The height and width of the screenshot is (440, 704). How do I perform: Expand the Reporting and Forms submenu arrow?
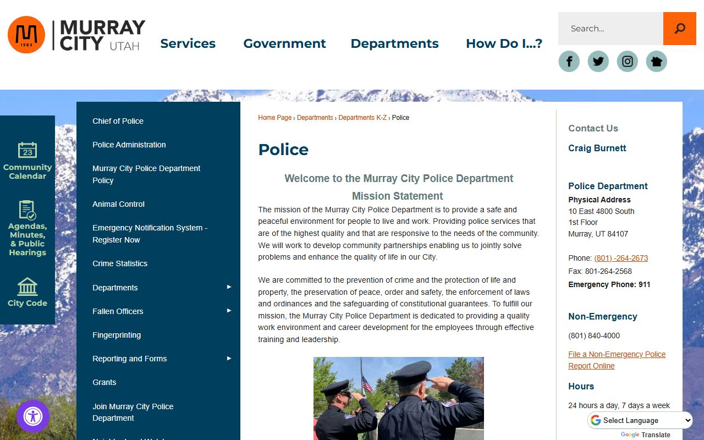(x=229, y=359)
